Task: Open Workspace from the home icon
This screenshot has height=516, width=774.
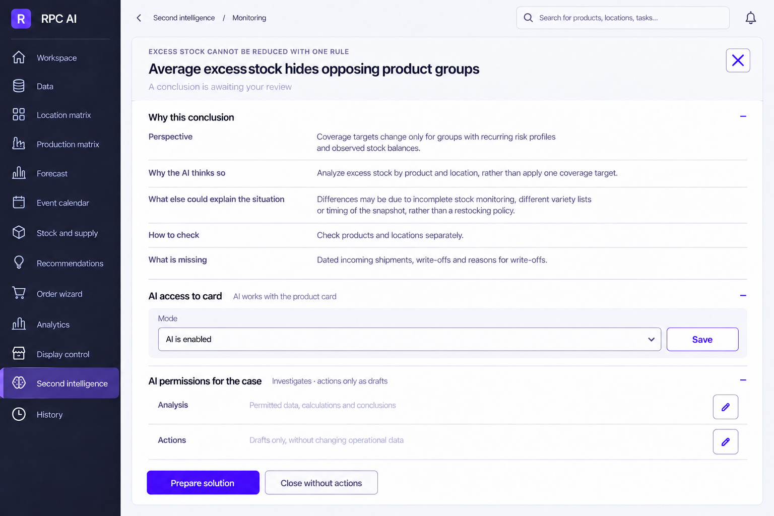Action: click(19, 57)
